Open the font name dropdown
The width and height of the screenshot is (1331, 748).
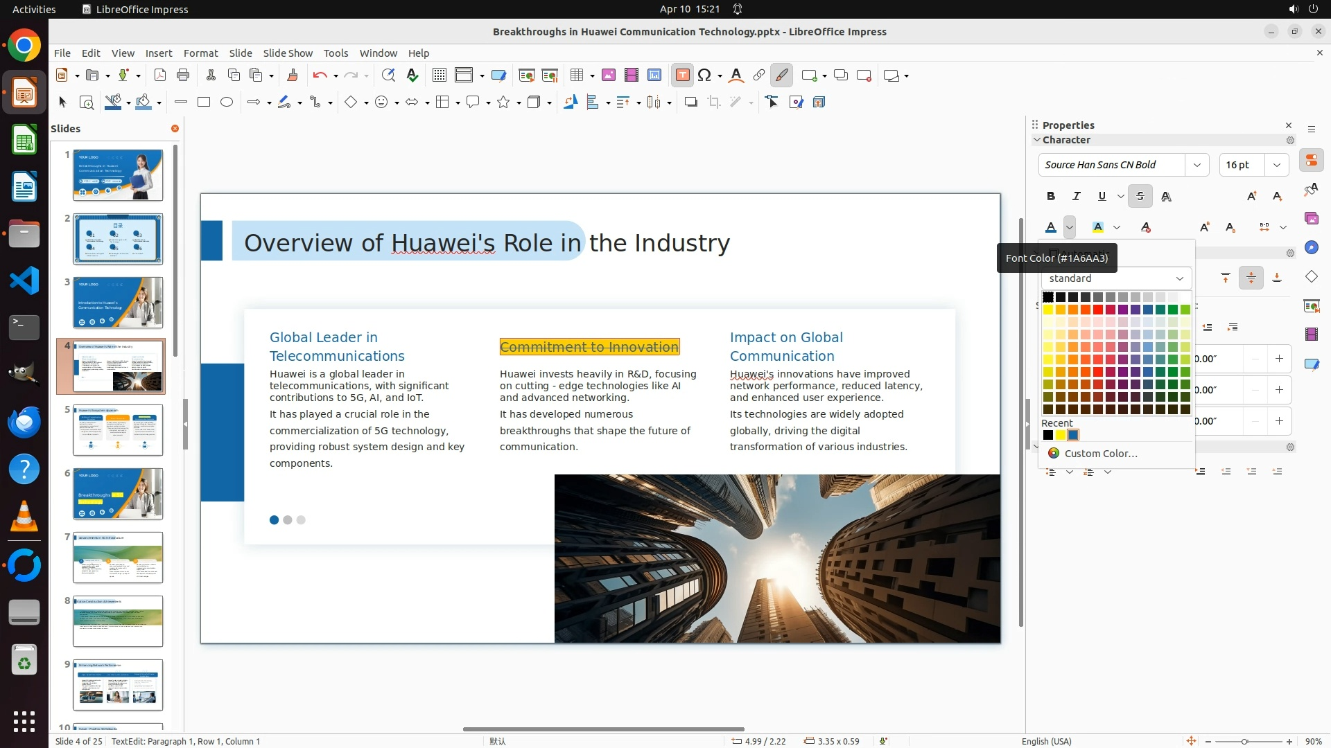(x=1197, y=165)
